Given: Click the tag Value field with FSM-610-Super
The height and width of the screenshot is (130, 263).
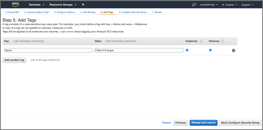Looking at the screenshot, I should coord(139,50).
